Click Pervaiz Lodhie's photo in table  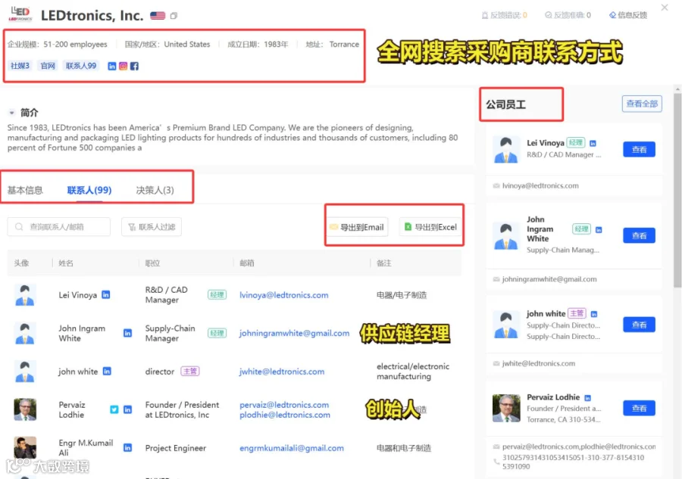point(25,409)
